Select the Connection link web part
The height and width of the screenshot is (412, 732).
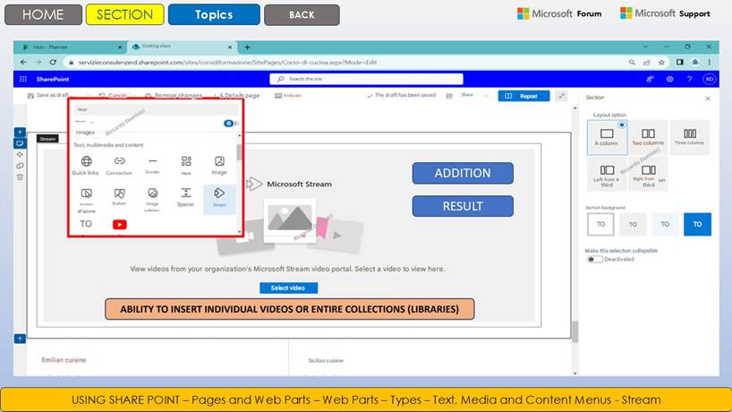click(x=119, y=166)
